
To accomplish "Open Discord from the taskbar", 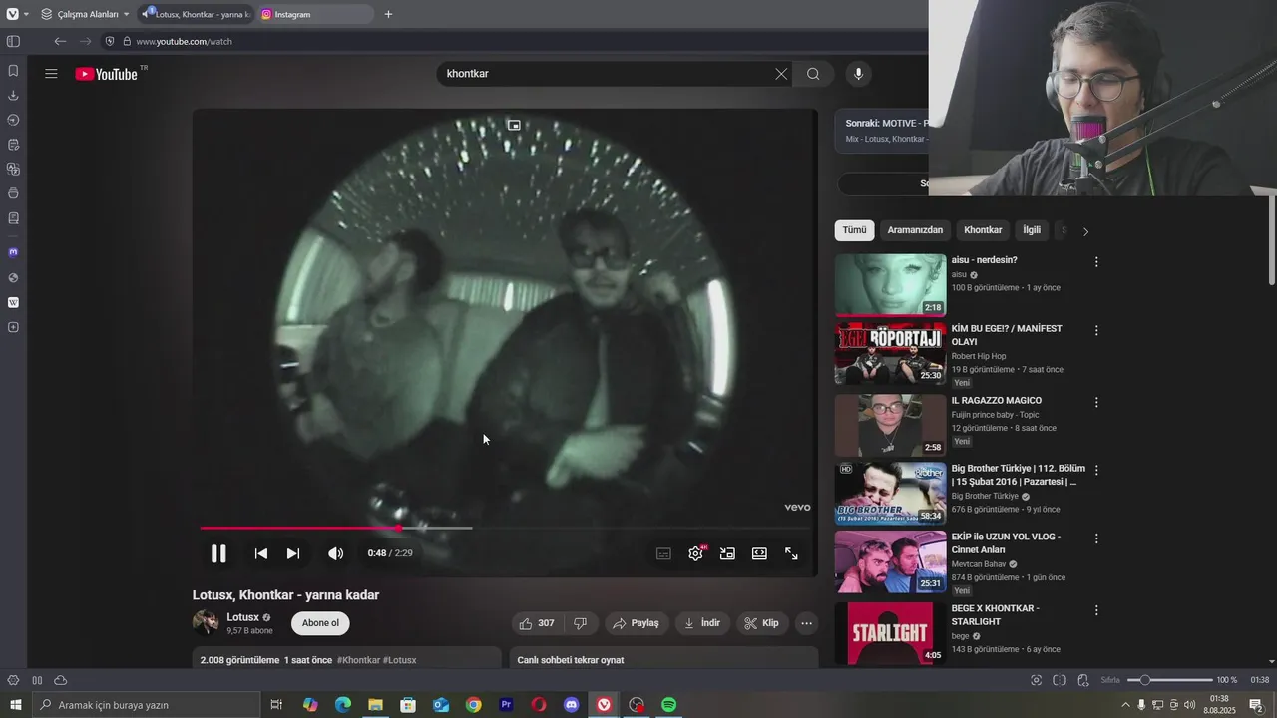I will tap(571, 705).
